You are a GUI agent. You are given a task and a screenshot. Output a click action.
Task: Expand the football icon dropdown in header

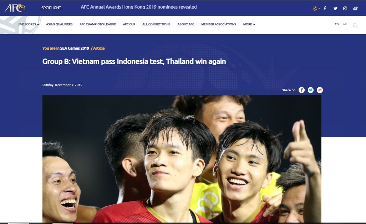[x=316, y=9]
